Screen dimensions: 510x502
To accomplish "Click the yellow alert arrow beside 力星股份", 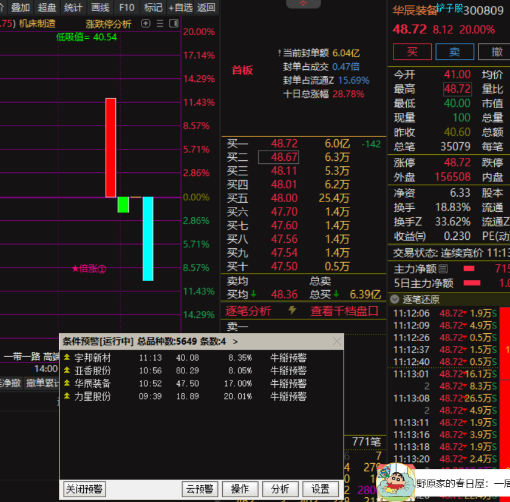I will pyautogui.click(x=67, y=396).
